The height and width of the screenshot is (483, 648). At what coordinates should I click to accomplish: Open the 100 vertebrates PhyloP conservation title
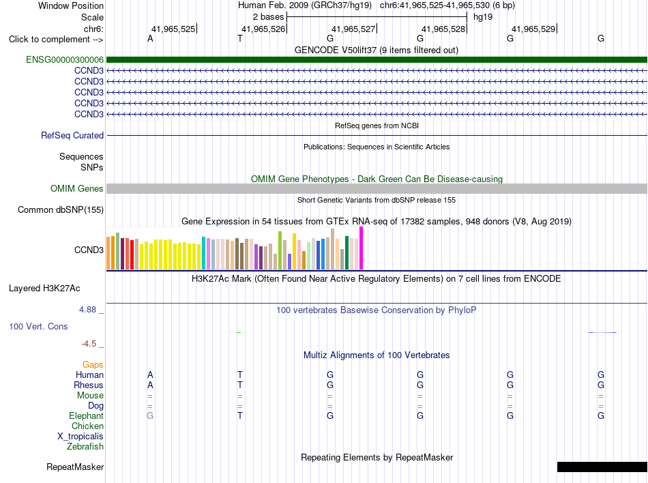pos(376,310)
